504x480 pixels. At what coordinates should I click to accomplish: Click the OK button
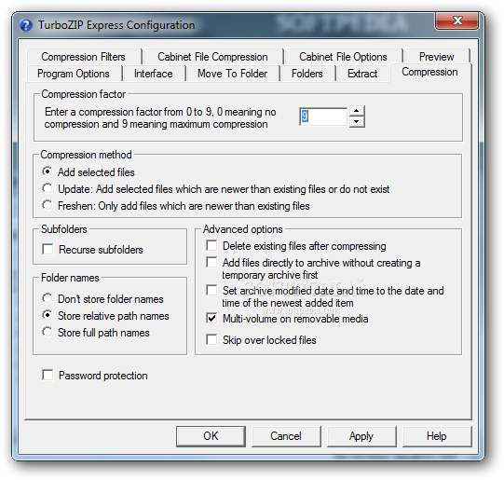pyautogui.click(x=211, y=436)
